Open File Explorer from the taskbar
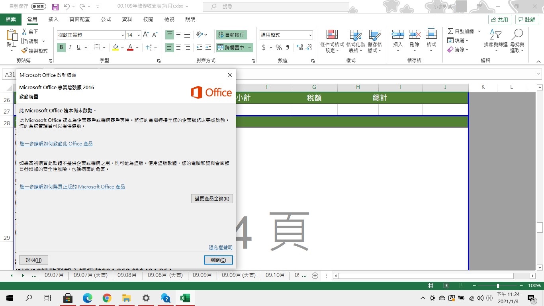 [126, 298]
